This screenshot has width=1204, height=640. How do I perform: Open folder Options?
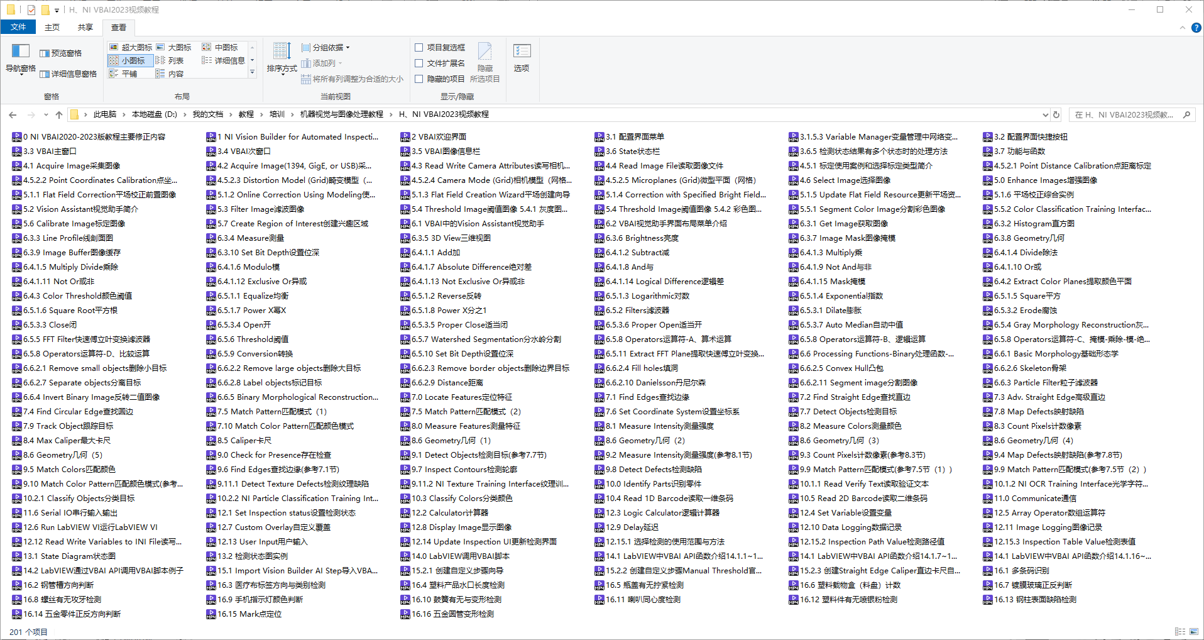522,57
